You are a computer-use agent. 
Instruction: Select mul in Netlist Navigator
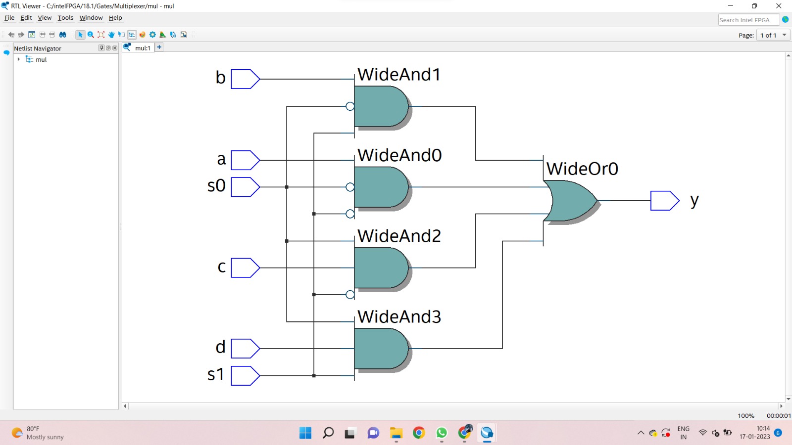coord(41,59)
